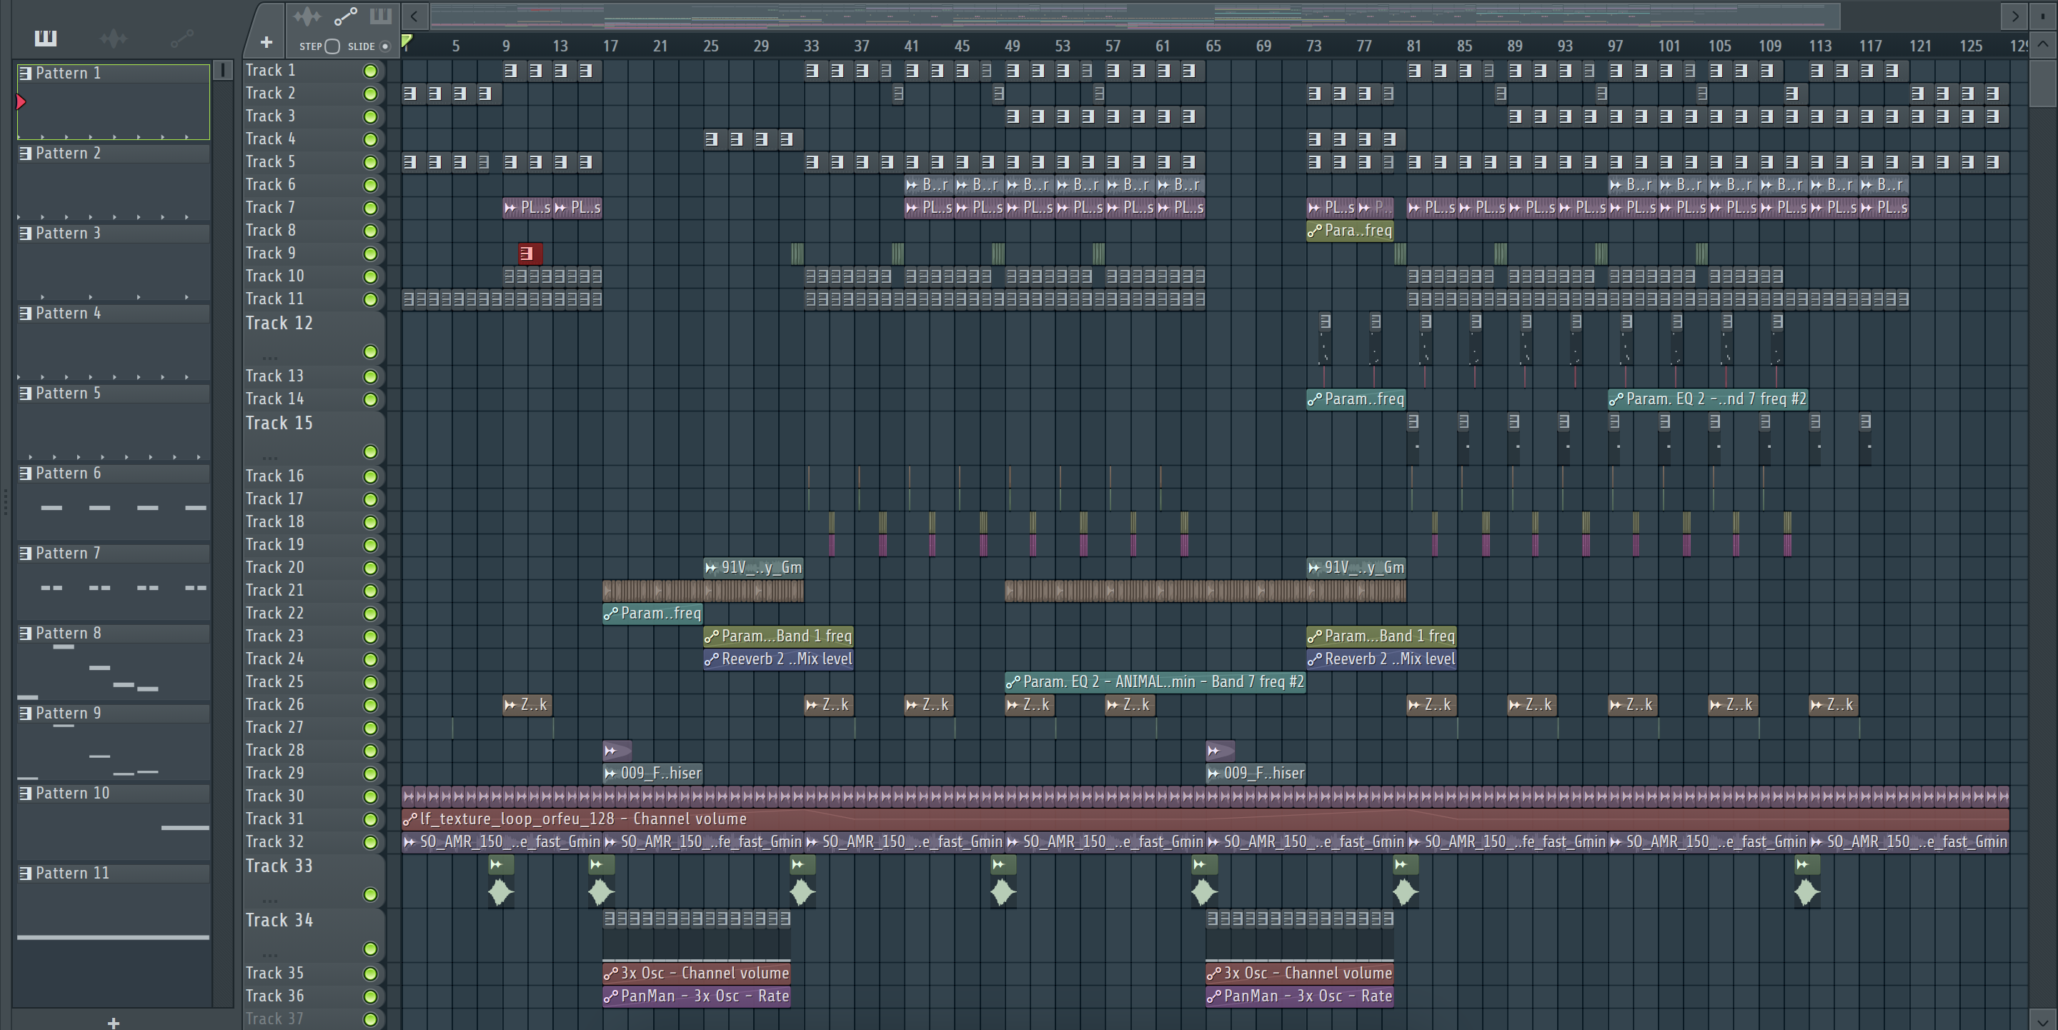This screenshot has height=1030, width=2058.
Task: Mute Track 9 with its green LED
Action: point(370,254)
